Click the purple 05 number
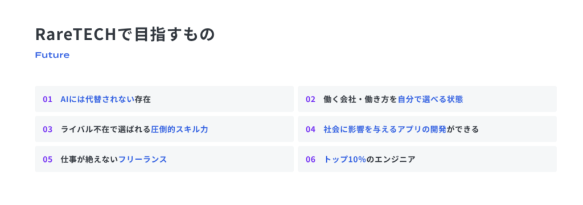Viewport: 583px width, 205px height. [48, 160]
